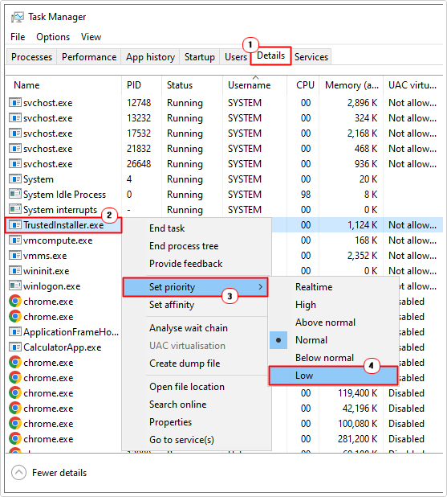Switch to the Processes tab
447x497 pixels.
(x=31, y=57)
